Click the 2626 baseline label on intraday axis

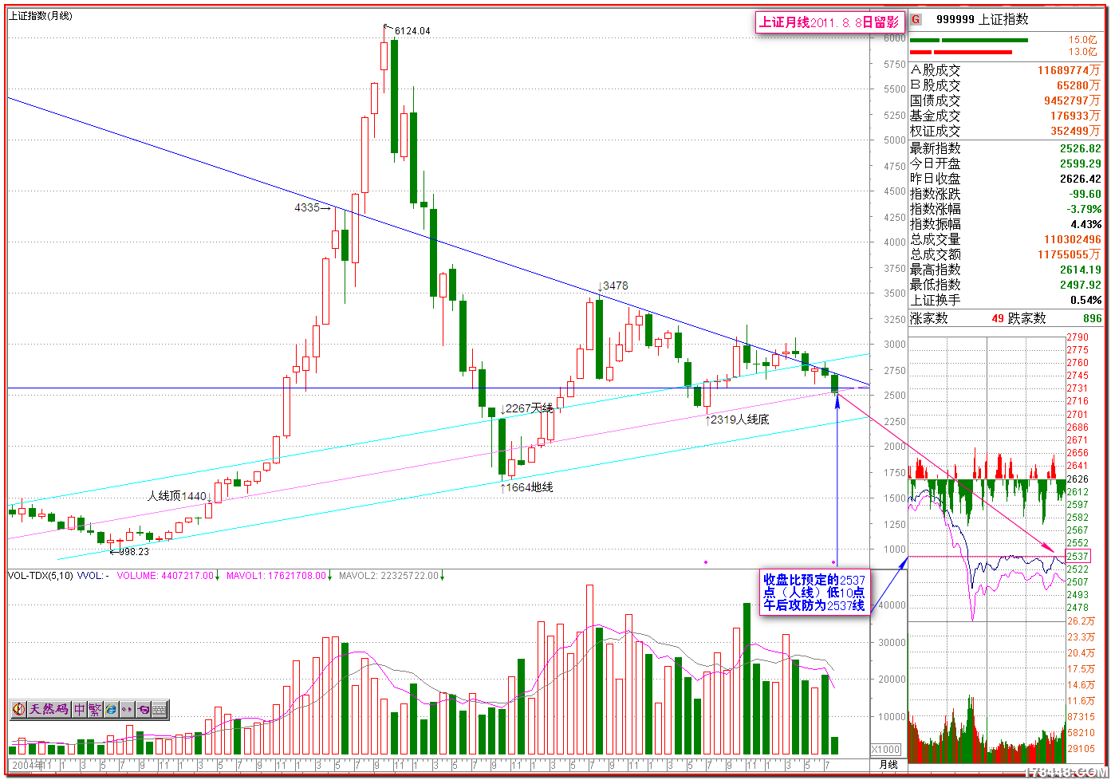tap(1077, 479)
